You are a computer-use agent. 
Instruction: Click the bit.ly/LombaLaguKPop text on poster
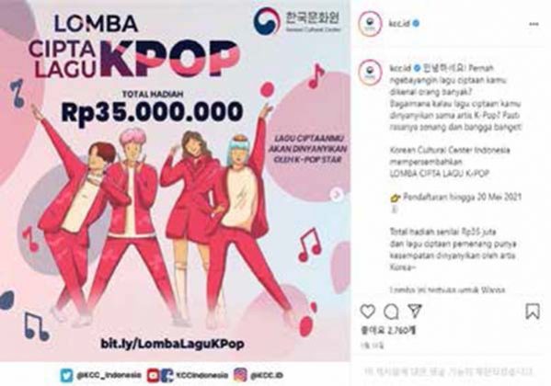(172, 344)
